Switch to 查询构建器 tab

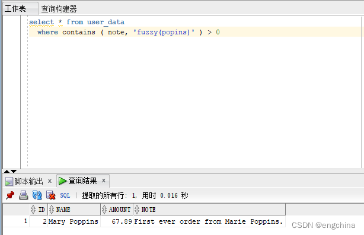pos(59,9)
